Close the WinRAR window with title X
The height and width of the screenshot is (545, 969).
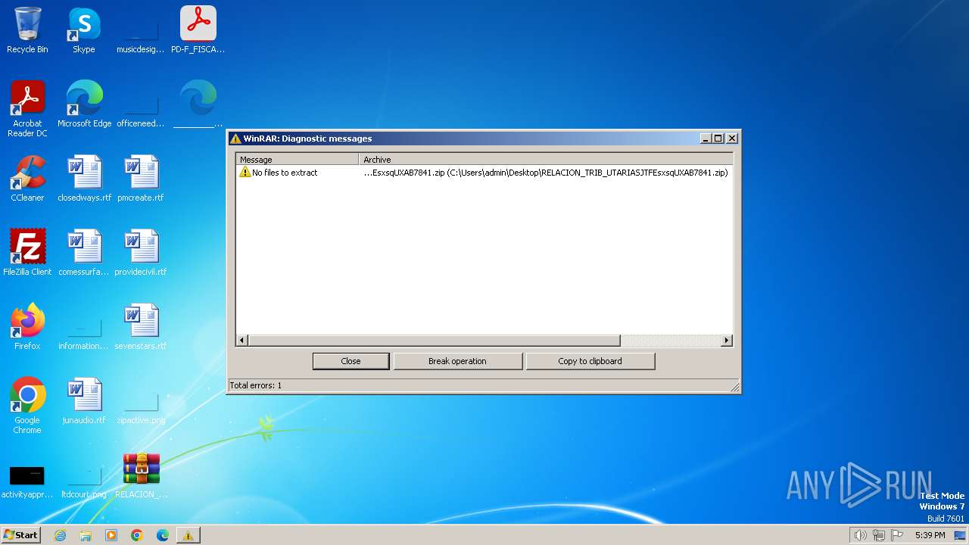732,139
